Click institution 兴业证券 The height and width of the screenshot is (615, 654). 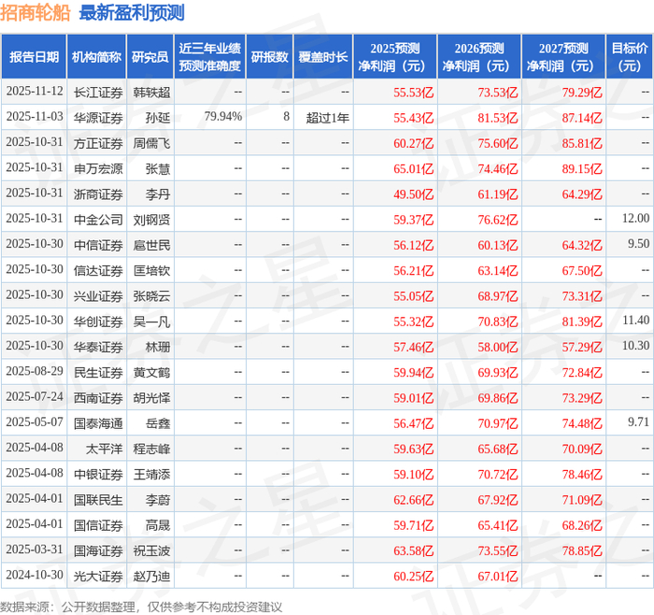click(98, 296)
